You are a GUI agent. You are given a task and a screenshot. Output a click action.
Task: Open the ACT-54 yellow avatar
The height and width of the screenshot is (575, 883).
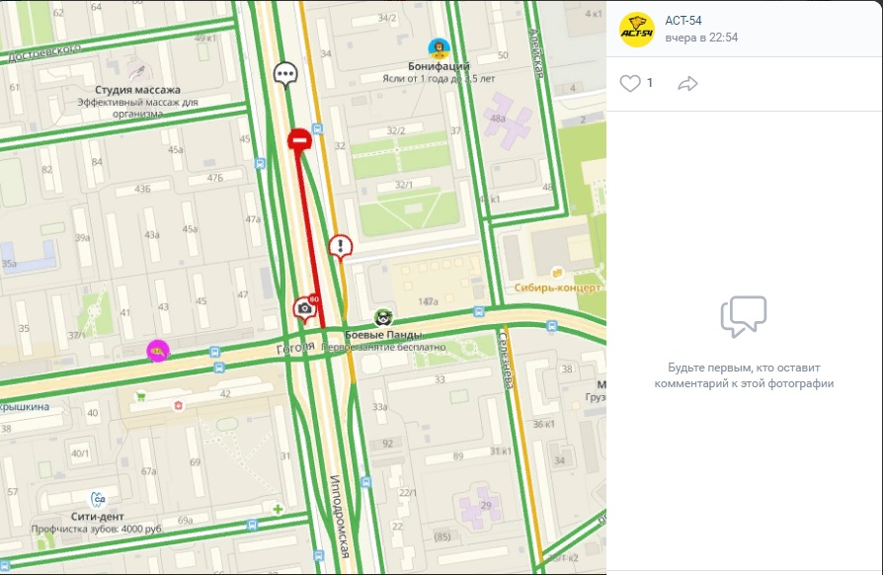coord(637,30)
